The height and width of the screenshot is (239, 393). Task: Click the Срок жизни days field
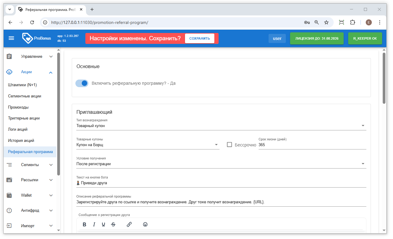(312, 145)
